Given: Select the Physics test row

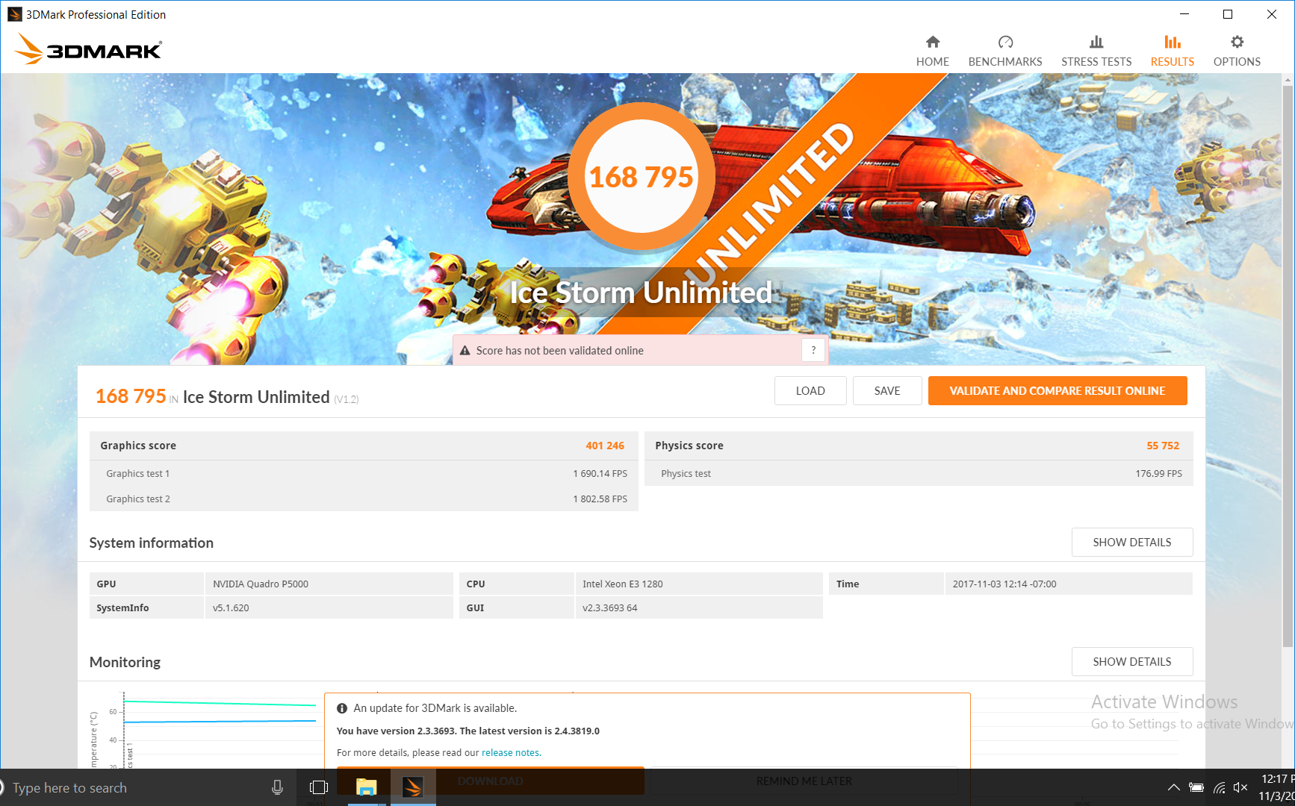Looking at the screenshot, I should pyautogui.click(x=919, y=473).
